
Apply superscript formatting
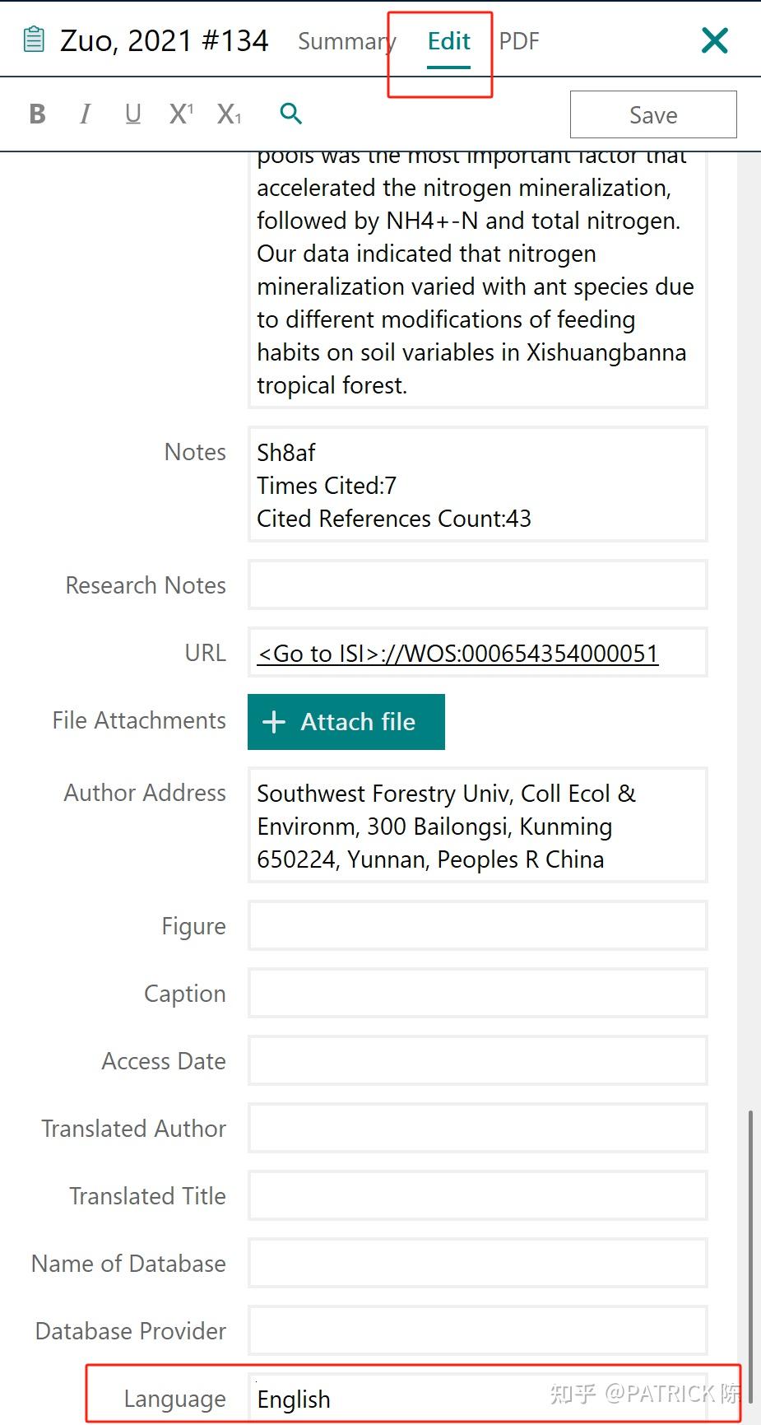pos(181,114)
